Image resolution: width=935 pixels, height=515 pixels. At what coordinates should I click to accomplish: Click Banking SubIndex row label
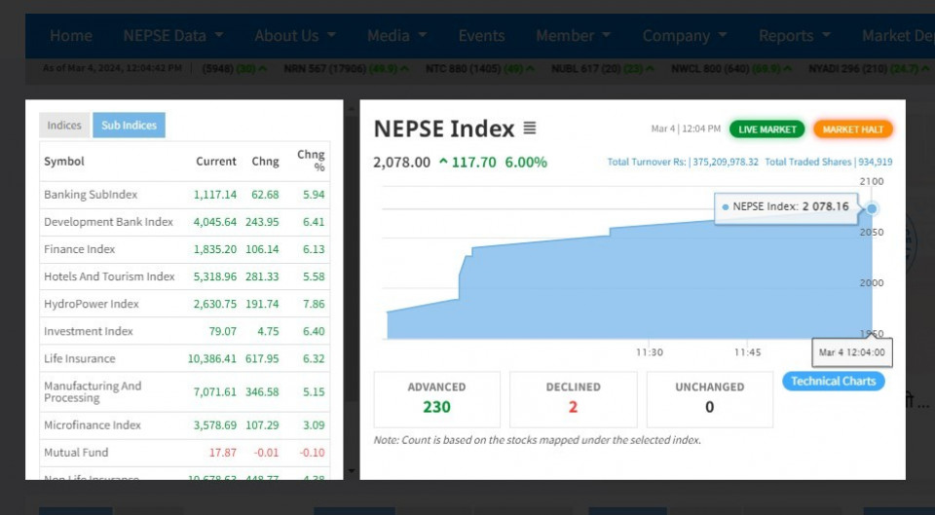(91, 195)
